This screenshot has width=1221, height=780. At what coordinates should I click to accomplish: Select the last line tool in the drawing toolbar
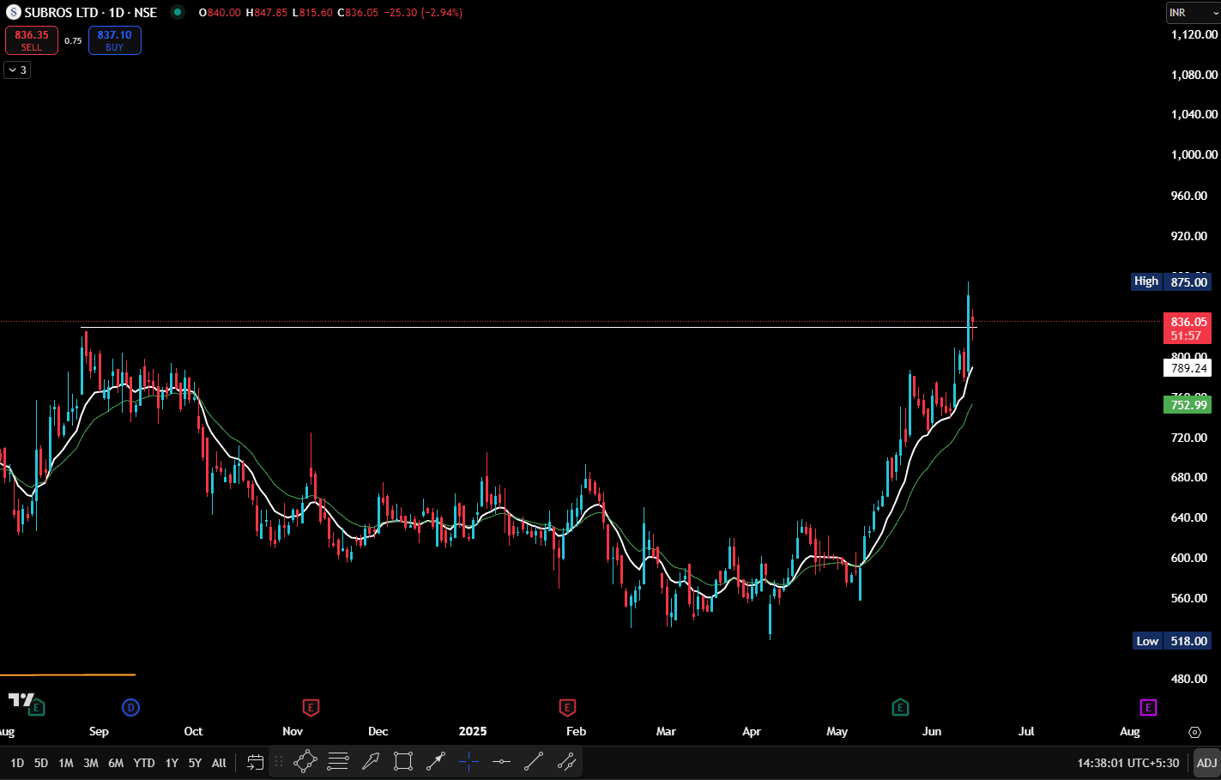[566, 761]
